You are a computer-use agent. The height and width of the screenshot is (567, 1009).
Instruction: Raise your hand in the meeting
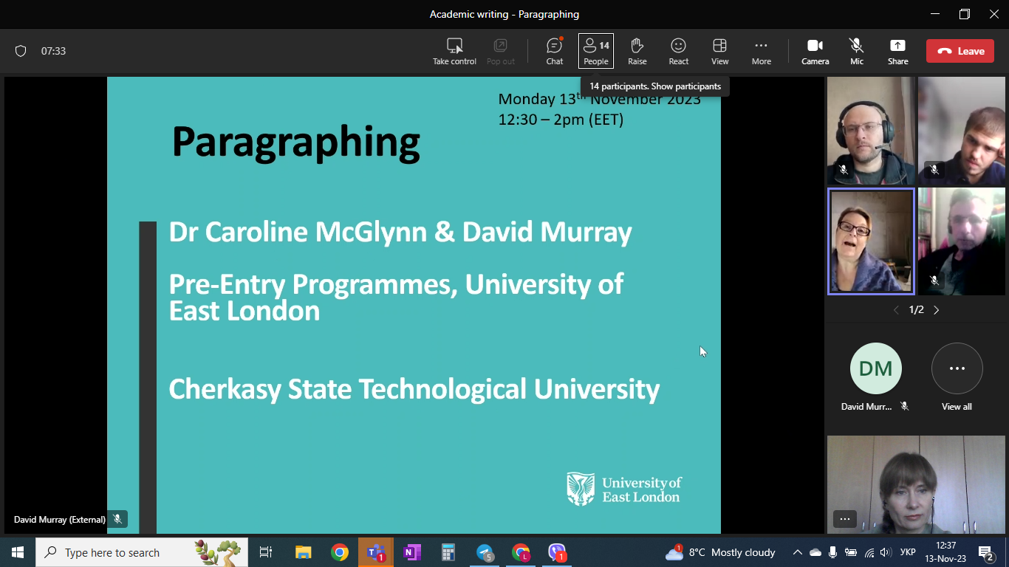pyautogui.click(x=637, y=51)
